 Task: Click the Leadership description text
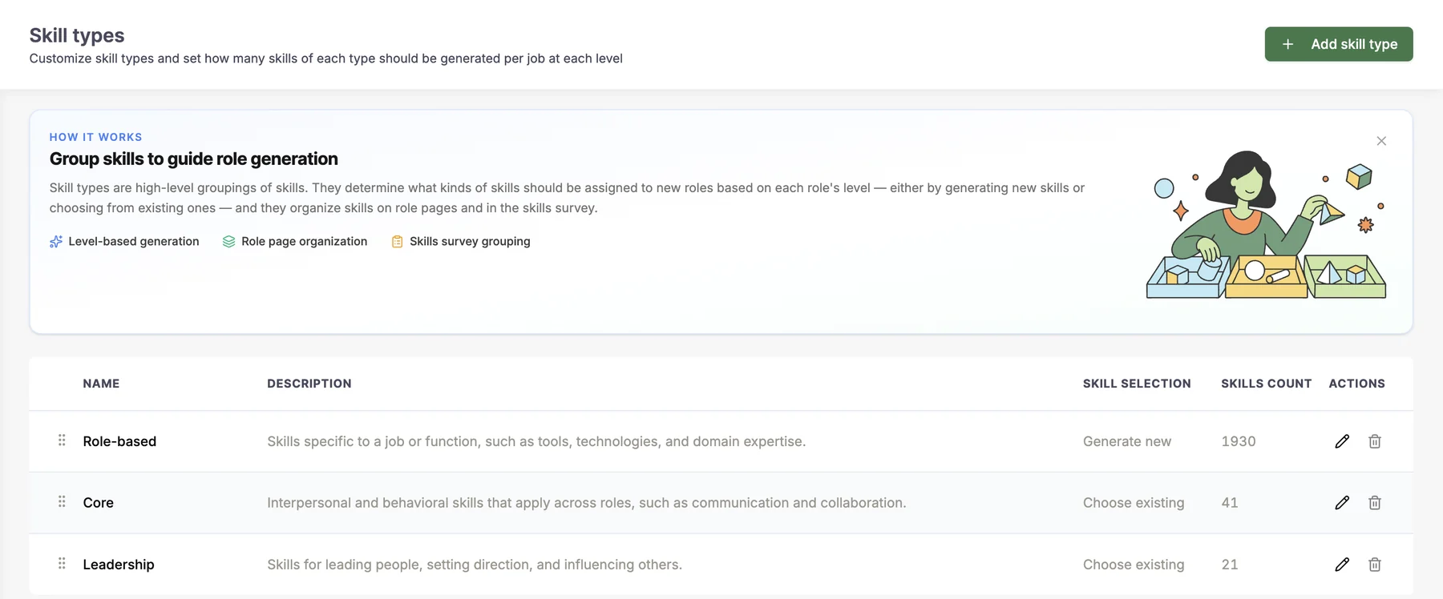point(475,565)
